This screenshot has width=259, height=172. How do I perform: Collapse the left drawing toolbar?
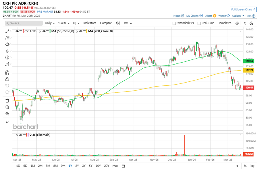tap(7, 122)
